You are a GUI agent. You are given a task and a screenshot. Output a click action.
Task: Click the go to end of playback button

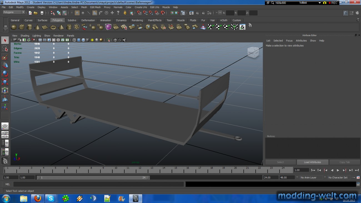(x=357, y=170)
